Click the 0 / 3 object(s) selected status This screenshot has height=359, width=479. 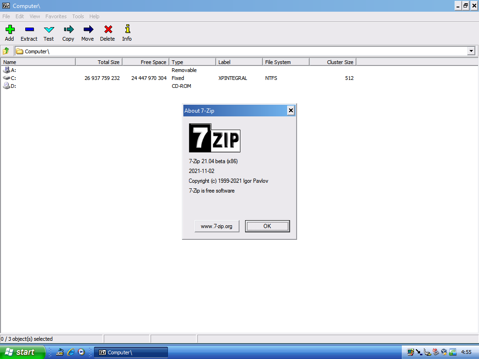[27, 339]
